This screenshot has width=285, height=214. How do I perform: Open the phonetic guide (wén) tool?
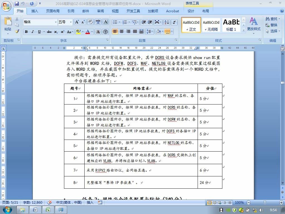[98, 22]
